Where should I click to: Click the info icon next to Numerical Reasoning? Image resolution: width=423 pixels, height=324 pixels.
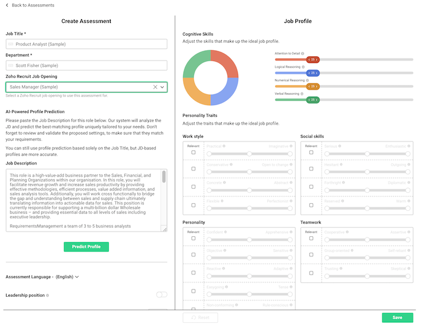tap(307, 80)
